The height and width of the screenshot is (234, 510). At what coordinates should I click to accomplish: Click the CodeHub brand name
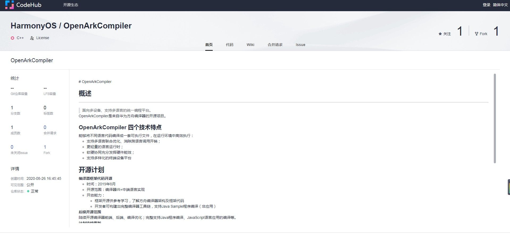29,5
